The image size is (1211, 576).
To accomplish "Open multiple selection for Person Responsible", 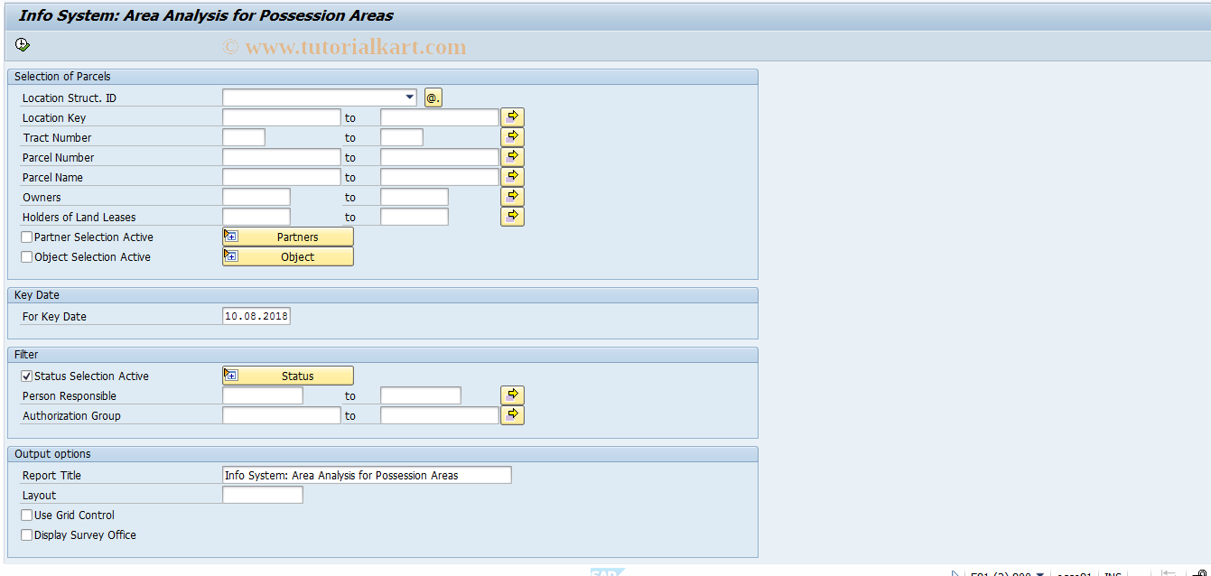I will click(513, 395).
